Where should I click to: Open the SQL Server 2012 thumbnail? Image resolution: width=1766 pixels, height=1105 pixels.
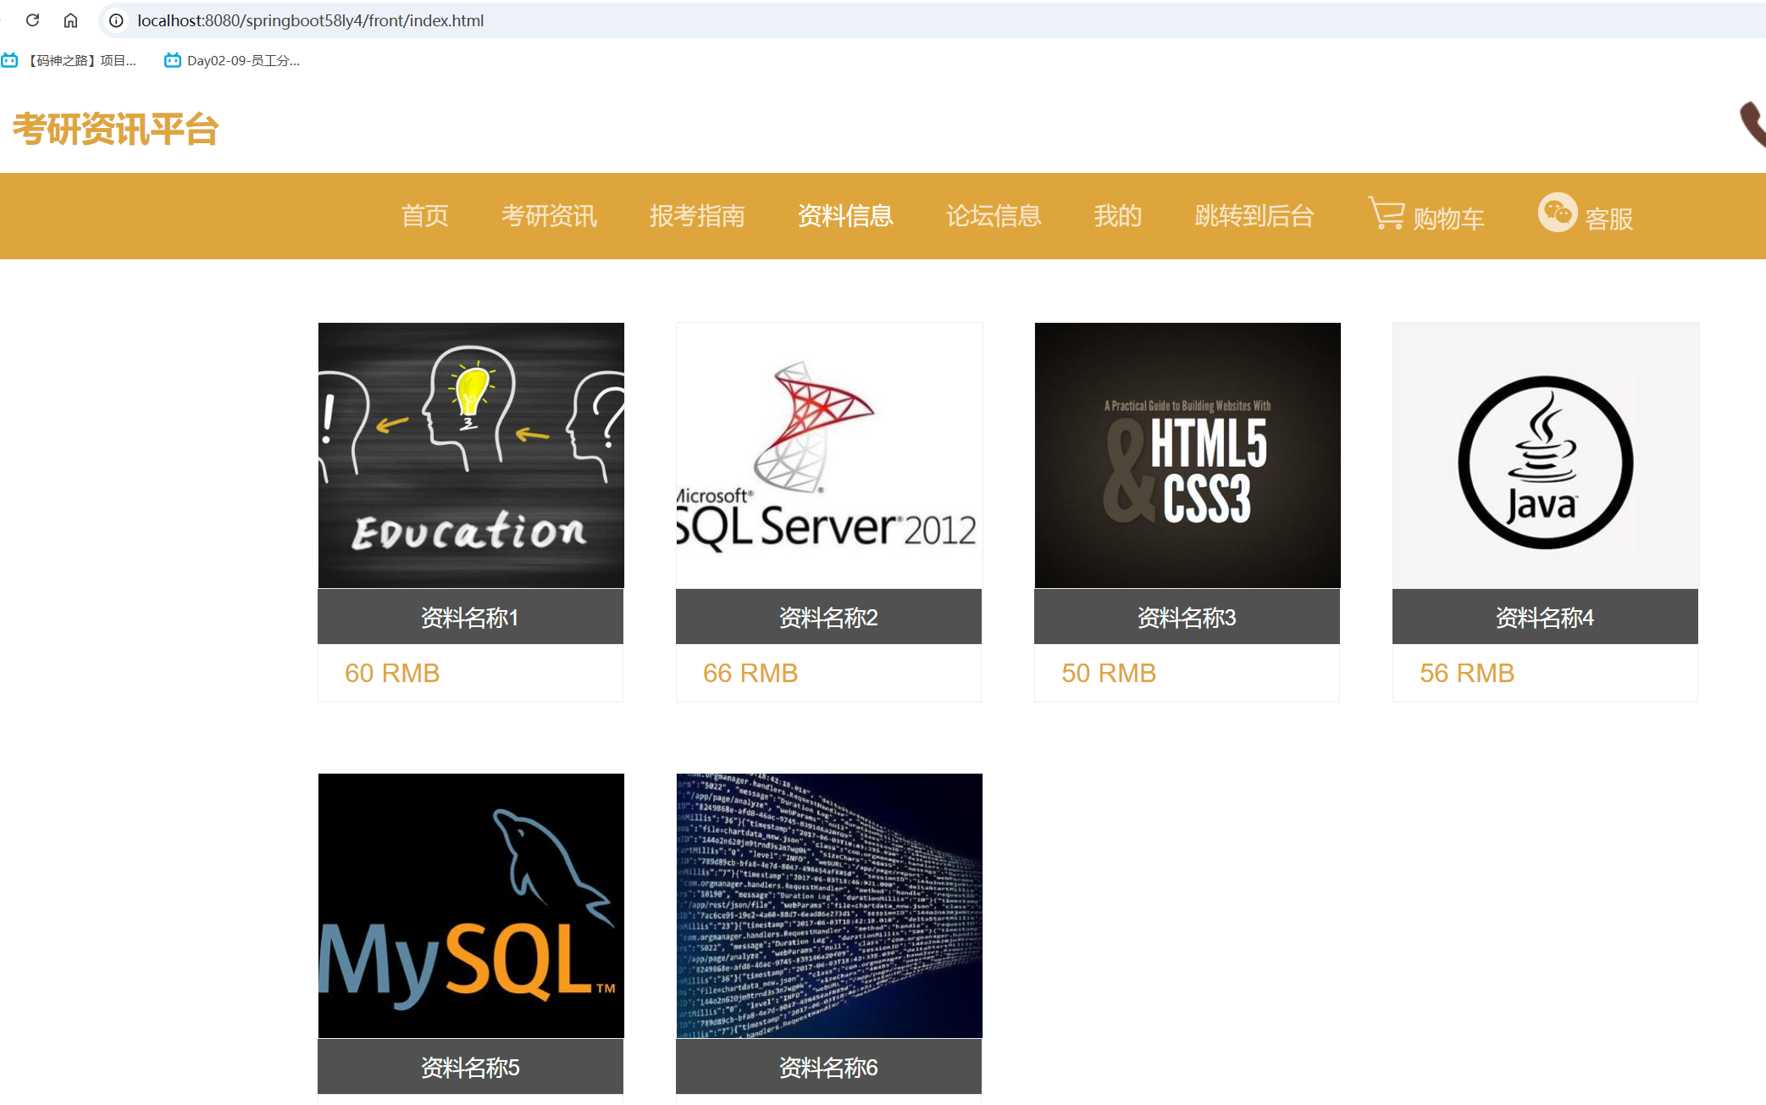coord(829,455)
